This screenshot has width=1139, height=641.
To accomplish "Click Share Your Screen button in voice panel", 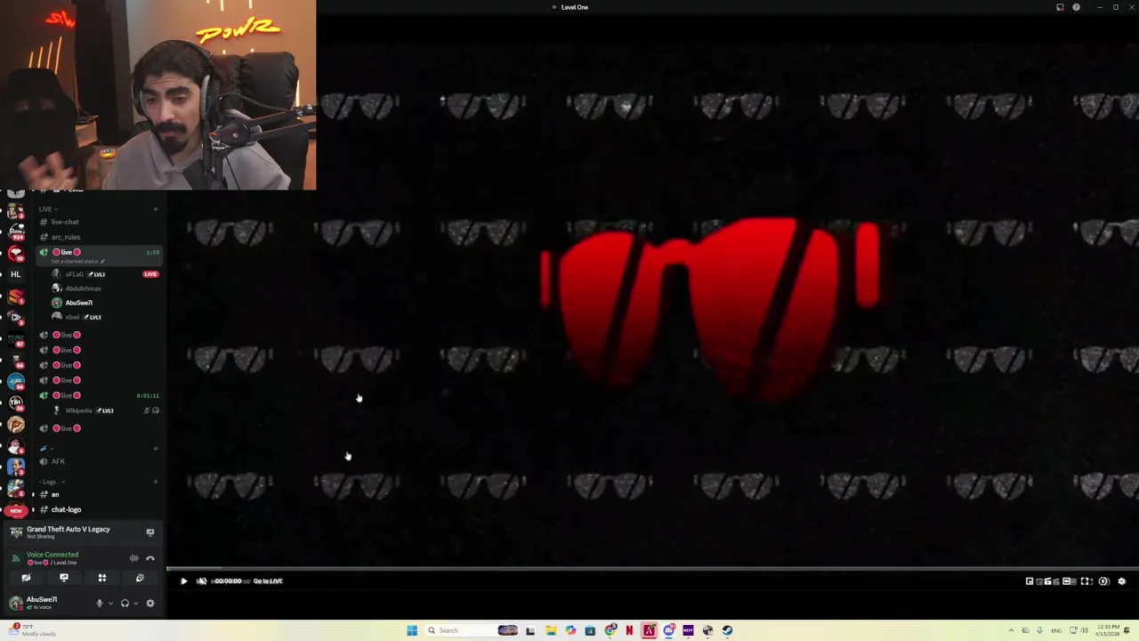I will pos(64,578).
